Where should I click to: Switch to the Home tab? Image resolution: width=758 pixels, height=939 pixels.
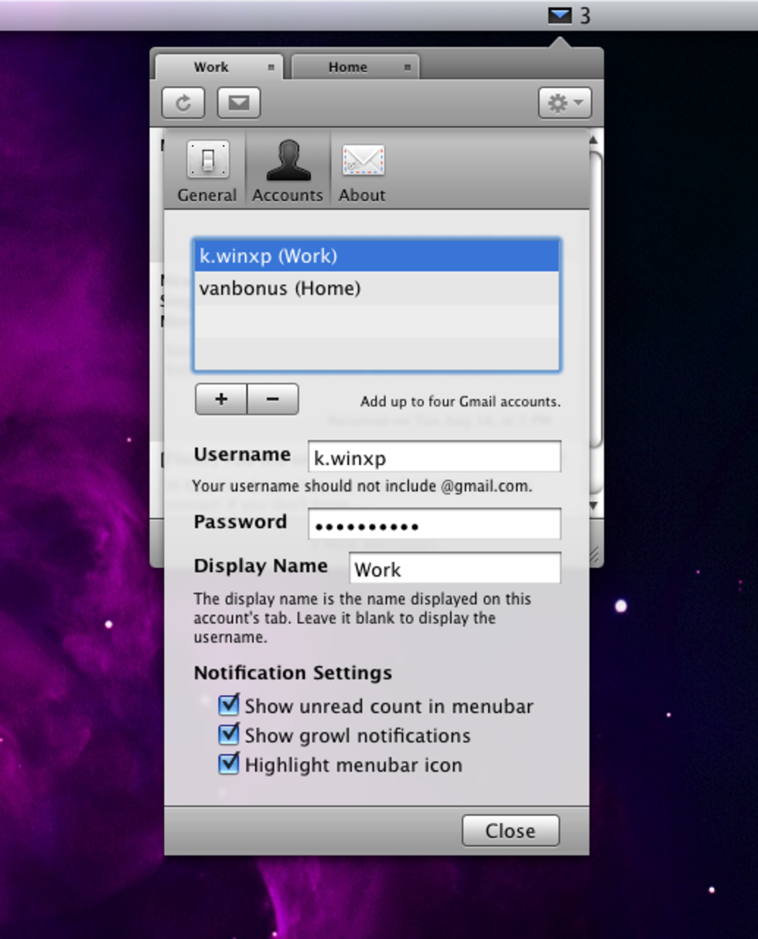point(347,67)
